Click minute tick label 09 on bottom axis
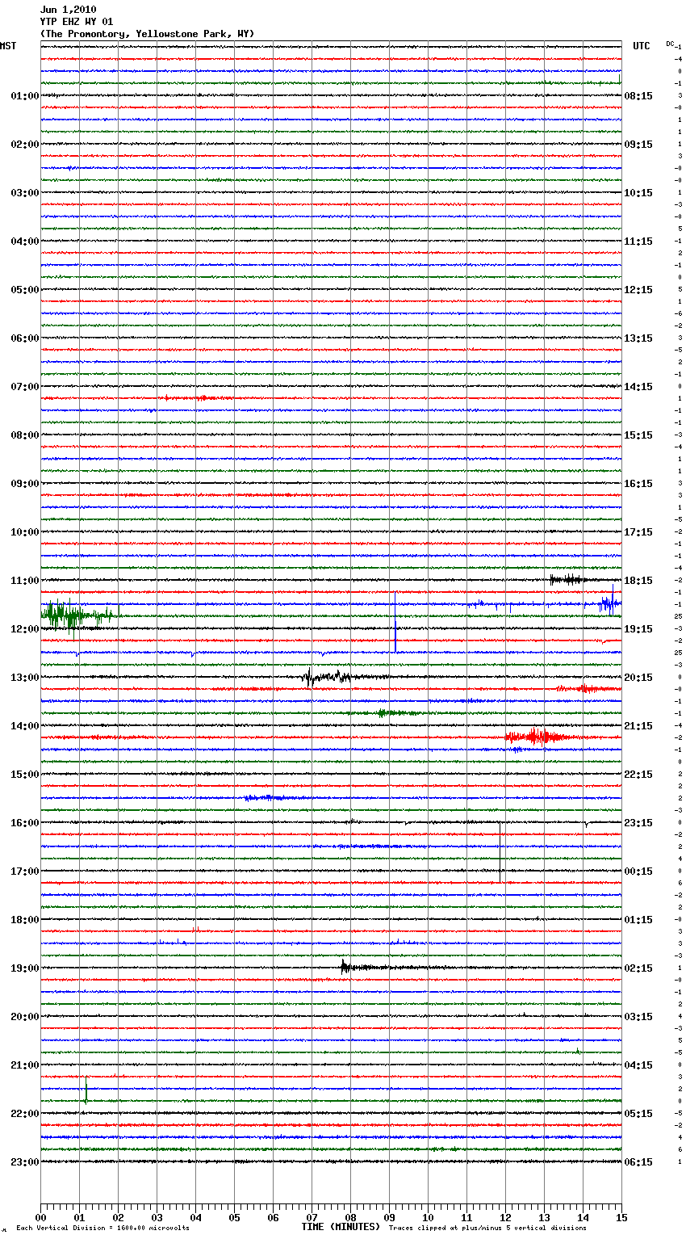Screen dimensions: 686x1239 pos(389,1217)
